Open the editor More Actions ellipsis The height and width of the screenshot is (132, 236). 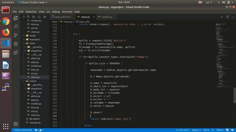[x=233, y=17]
